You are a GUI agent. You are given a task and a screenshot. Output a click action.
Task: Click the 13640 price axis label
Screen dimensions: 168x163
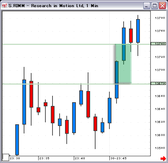point(160,109)
